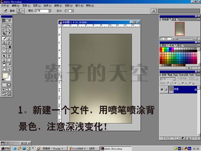Select the Lasso tool

(x=4, y=29)
